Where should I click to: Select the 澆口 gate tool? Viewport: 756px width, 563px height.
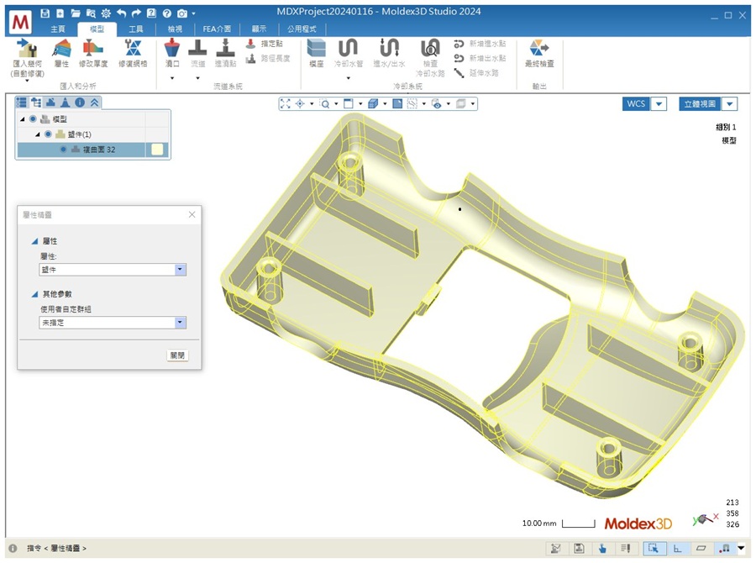(x=172, y=49)
